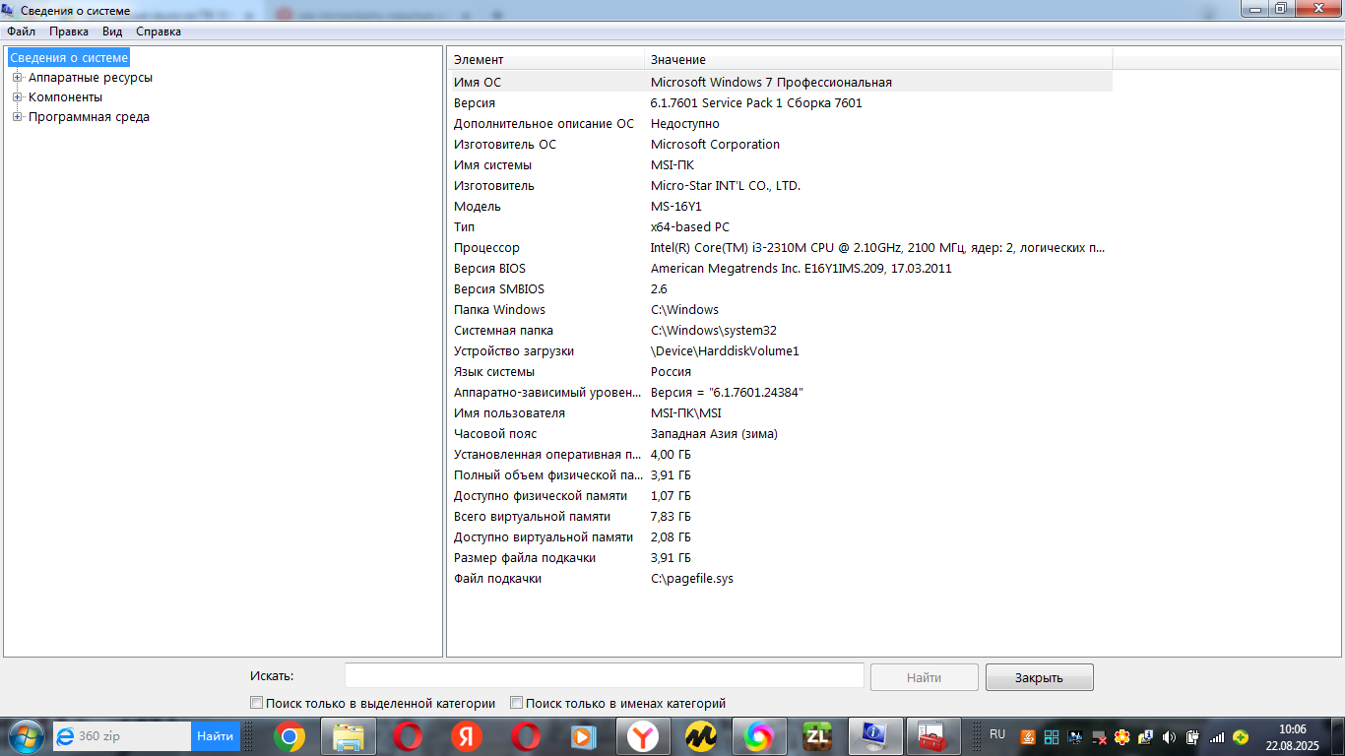
Task: Click the red flower tray icon
Action: pos(1121,736)
